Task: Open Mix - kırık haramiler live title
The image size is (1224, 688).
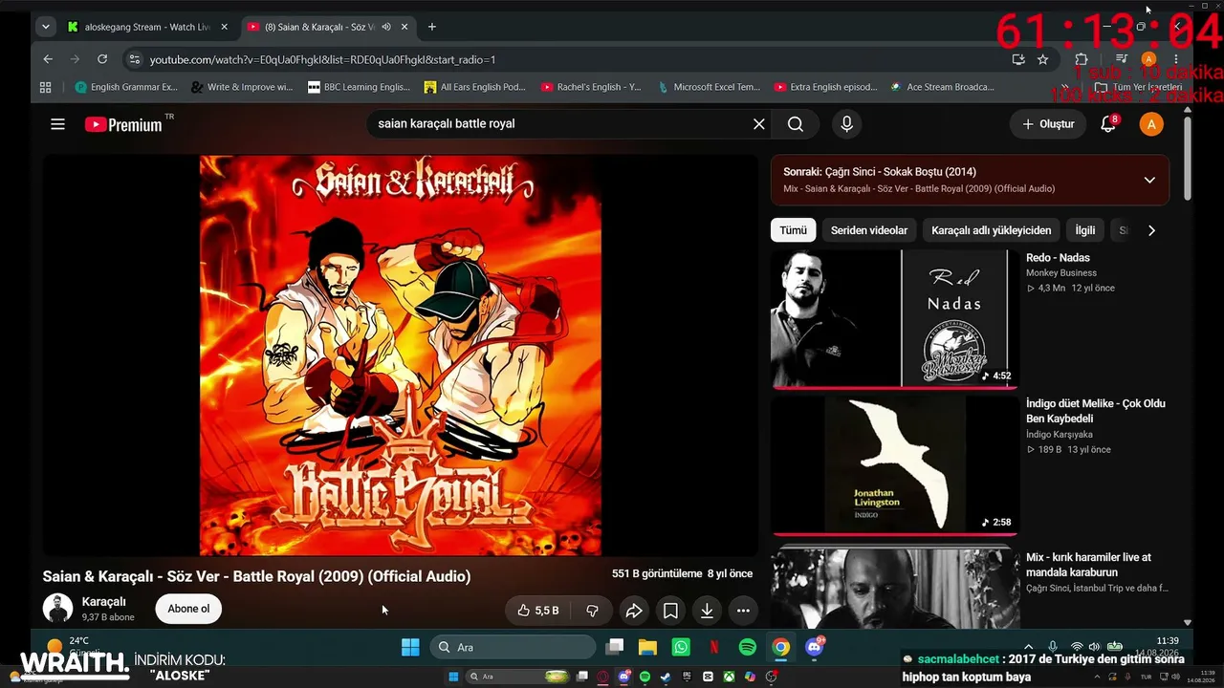Action: [x=1088, y=565]
